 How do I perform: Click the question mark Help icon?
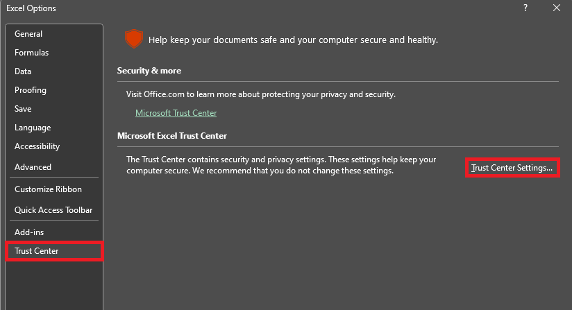524,8
